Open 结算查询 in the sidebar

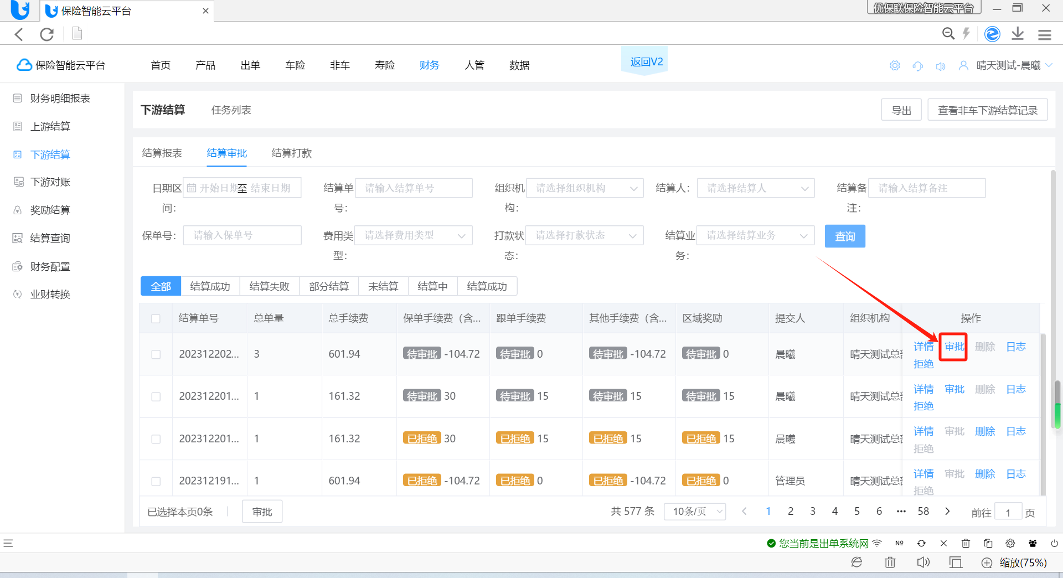[50, 239]
